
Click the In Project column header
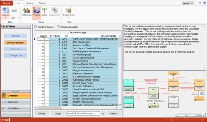tap(55, 36)
